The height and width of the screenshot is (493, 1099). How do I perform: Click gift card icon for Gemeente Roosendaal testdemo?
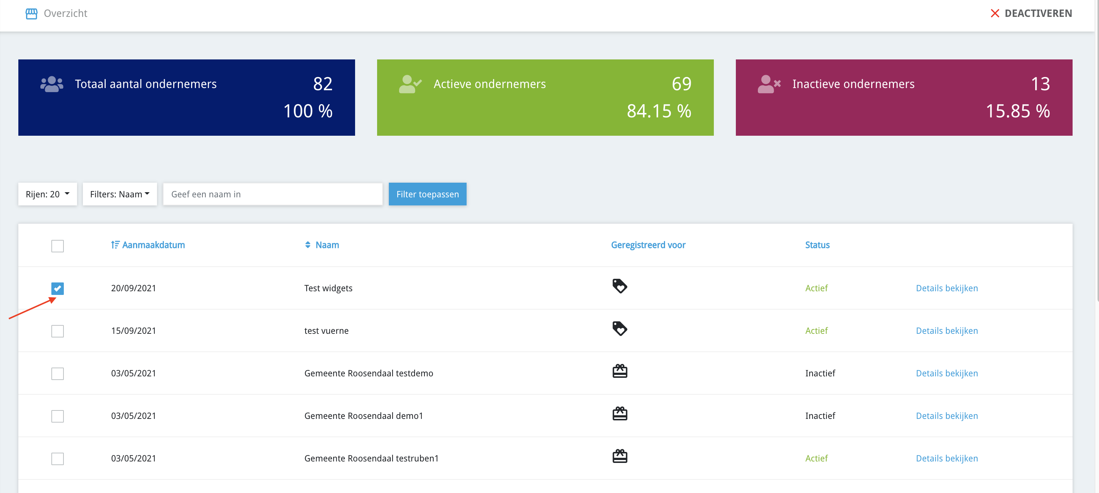click(x=620, y=372)
